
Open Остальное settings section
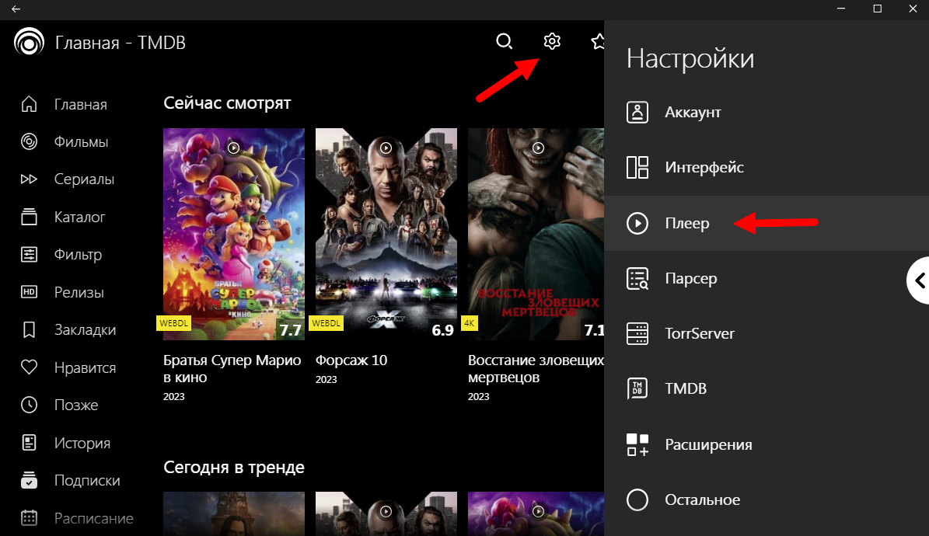coord(767,499)
